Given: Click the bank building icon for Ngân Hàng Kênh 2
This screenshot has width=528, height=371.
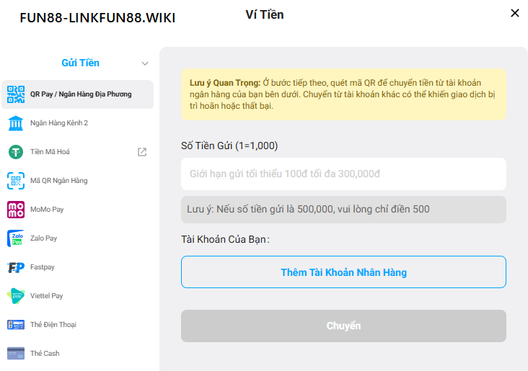Looking at the screenshot, I should [x=16, y=123].
